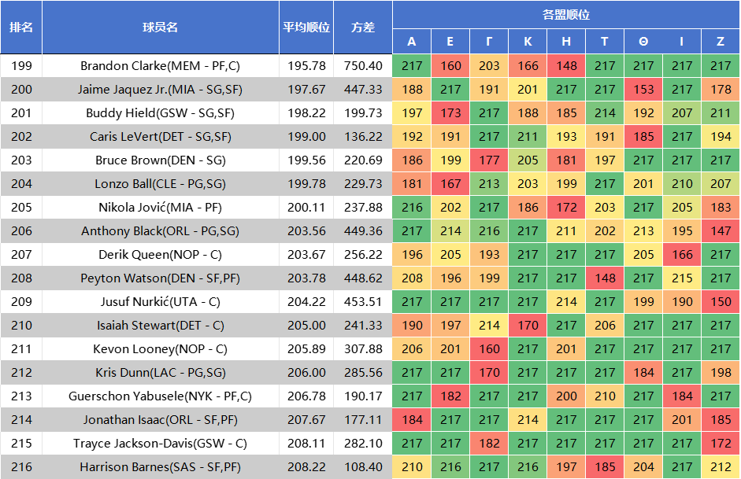This screenshot has height=479, width=741.
Task: Click the 各盟顺位 merged header cell
Action: [565, 15]
